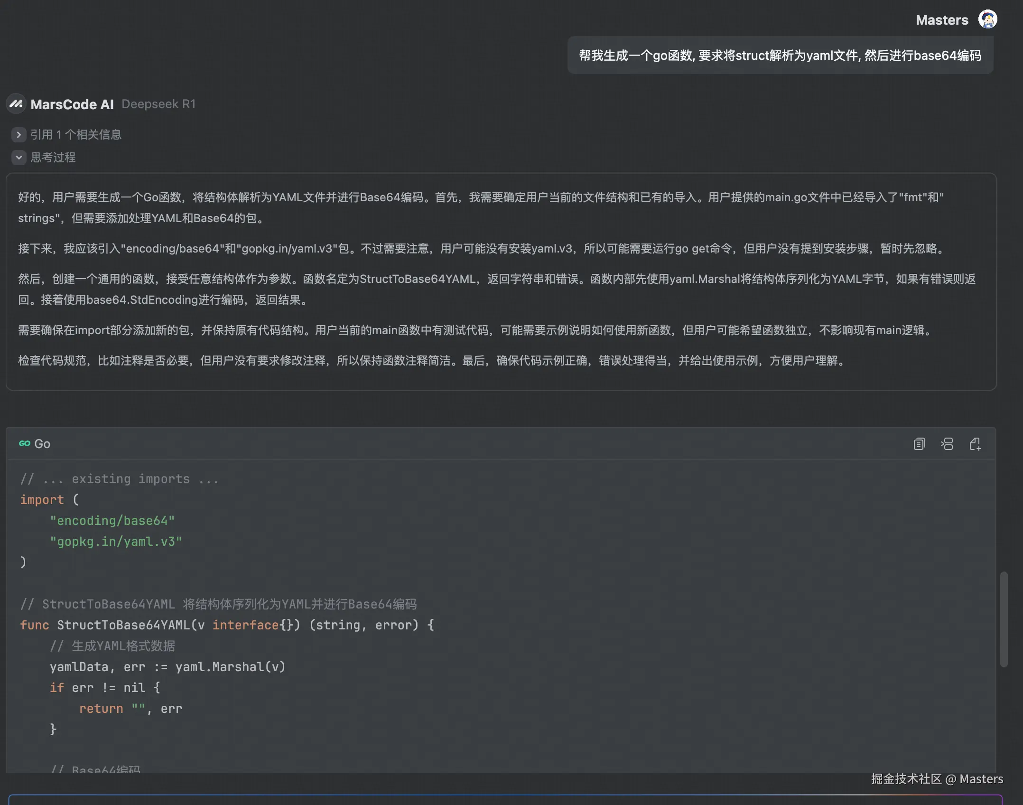Collapse the 思考过程 thinking section
The height and width of the screenshot is (805, 1023).
[53, 157]
